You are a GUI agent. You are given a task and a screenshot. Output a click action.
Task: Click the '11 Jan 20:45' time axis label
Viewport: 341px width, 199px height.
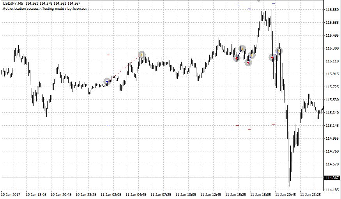[286, 194]
